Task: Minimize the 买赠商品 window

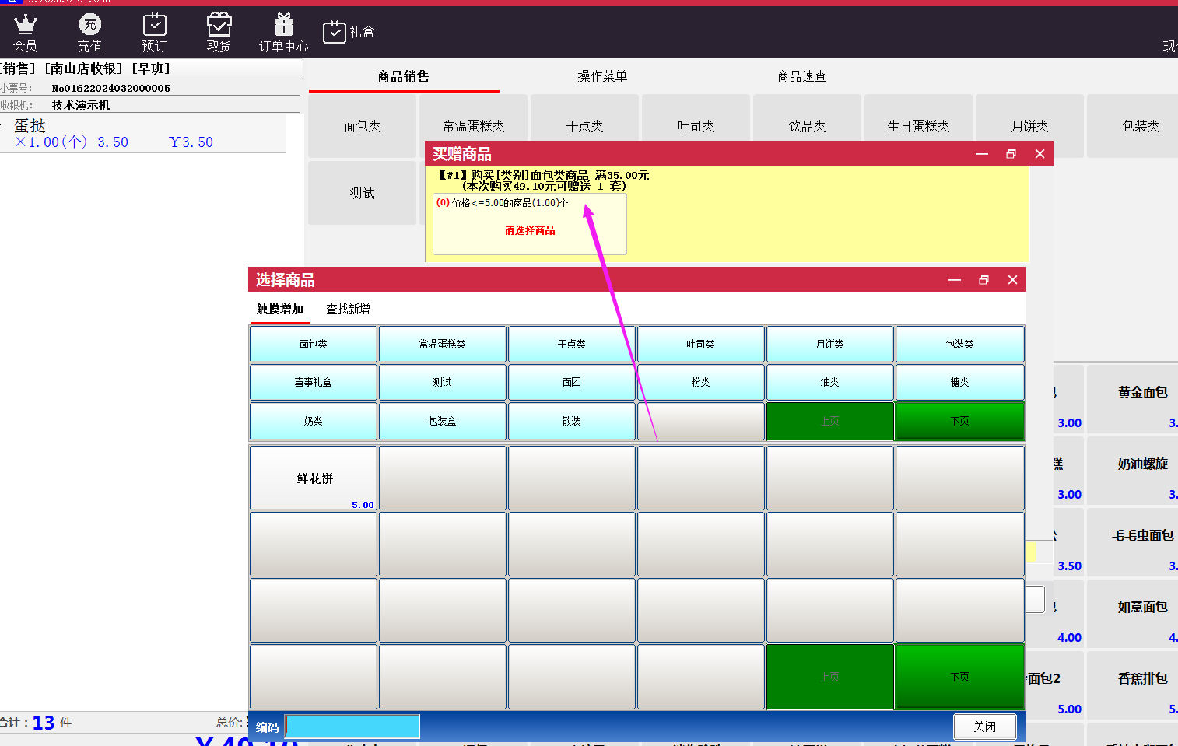Action: pyautogui.click(x=982, y=154)
